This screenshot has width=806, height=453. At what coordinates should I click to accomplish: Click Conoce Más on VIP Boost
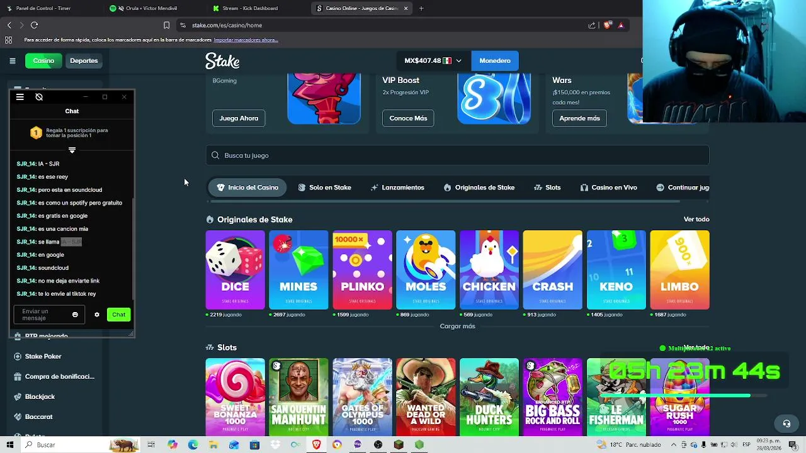click(x=408, y=118)
